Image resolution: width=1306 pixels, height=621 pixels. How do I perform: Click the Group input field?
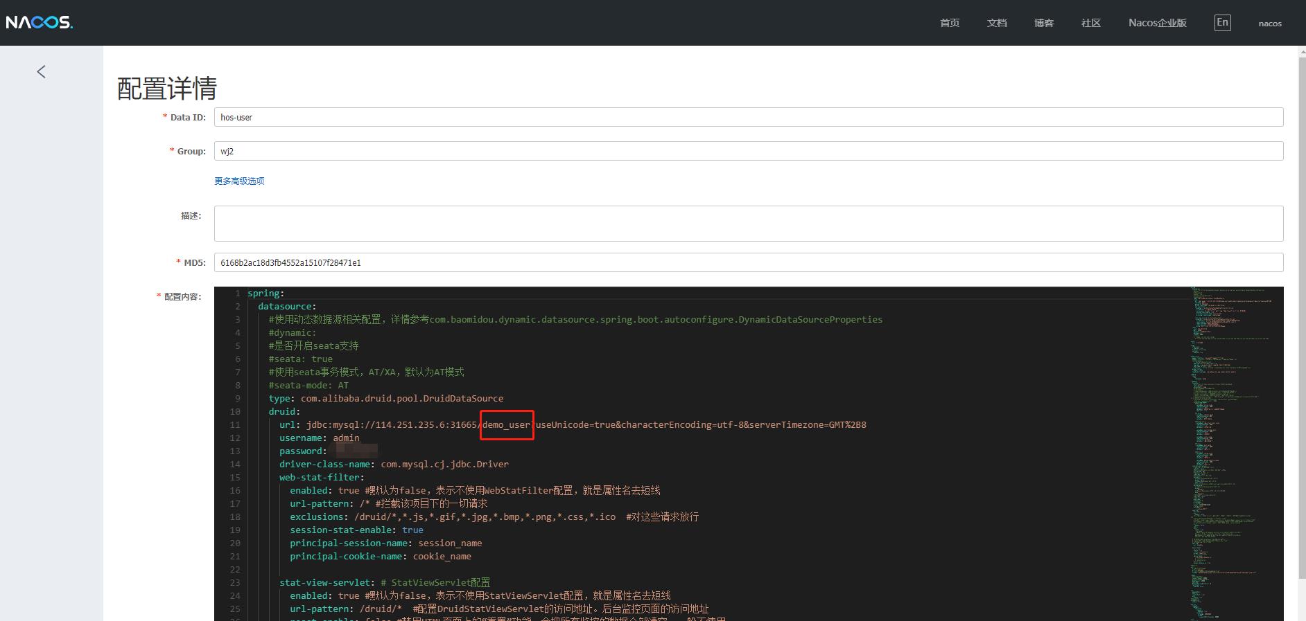(x=748, y=152)
